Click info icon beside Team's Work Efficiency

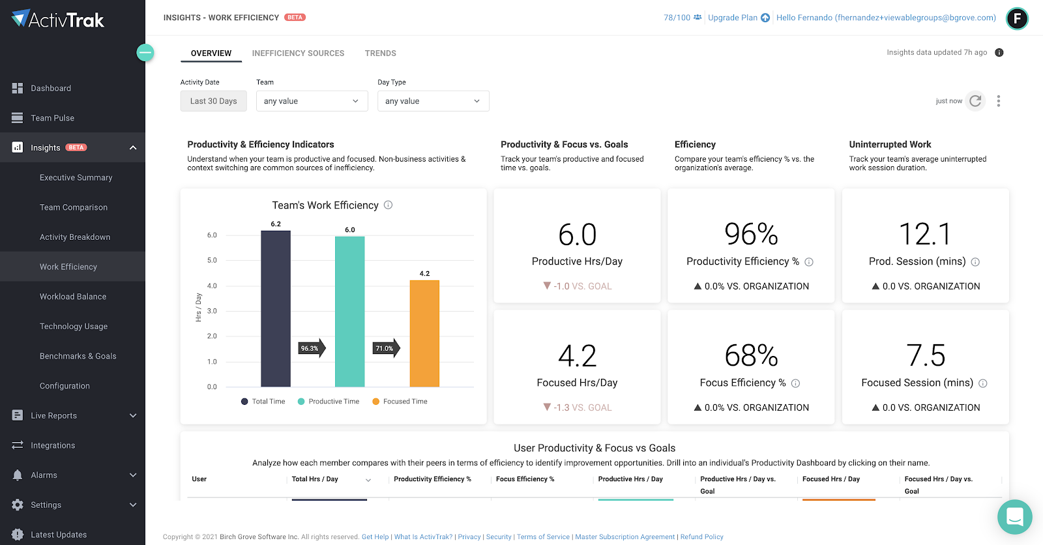coord(388,205)
